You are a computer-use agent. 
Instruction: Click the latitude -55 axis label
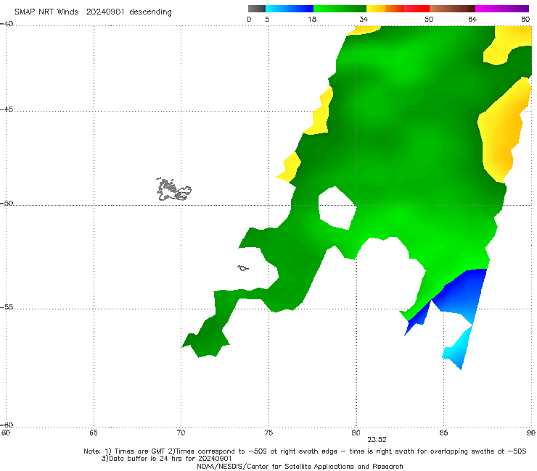7,307
